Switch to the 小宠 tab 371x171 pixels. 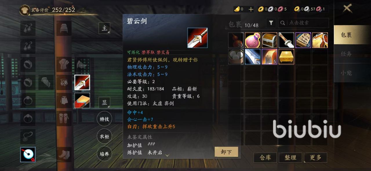click(x=346, y=73)
